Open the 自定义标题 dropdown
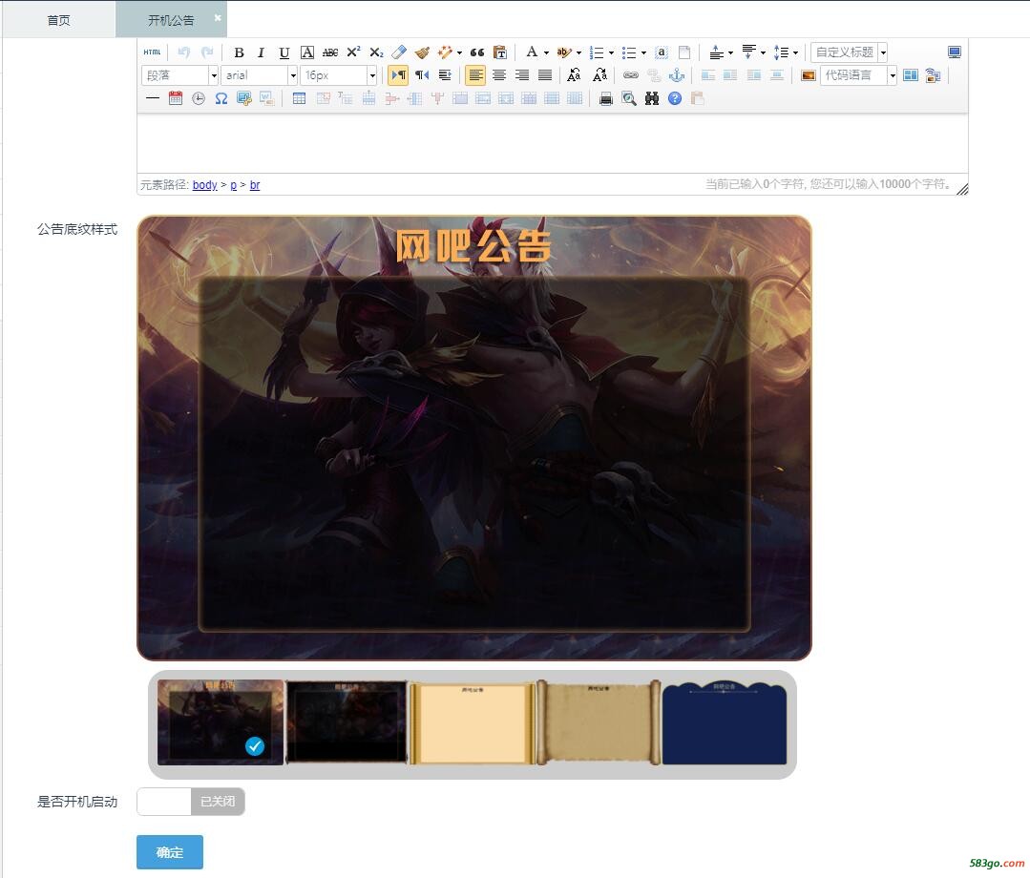Screen dimensions: 1030x878 pyautogui.click(x=850, y=52)
